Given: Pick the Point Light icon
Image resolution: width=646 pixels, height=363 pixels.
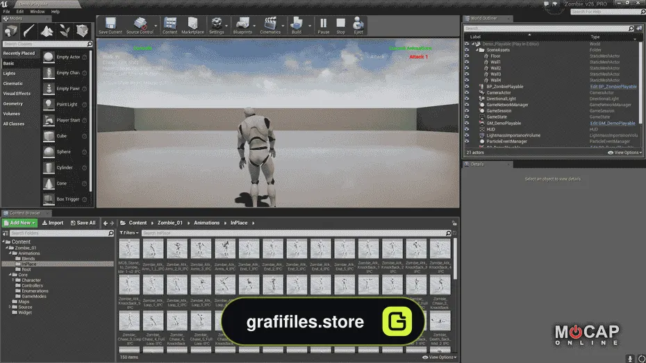Looking at the screenshot, I should coord(49,105).
